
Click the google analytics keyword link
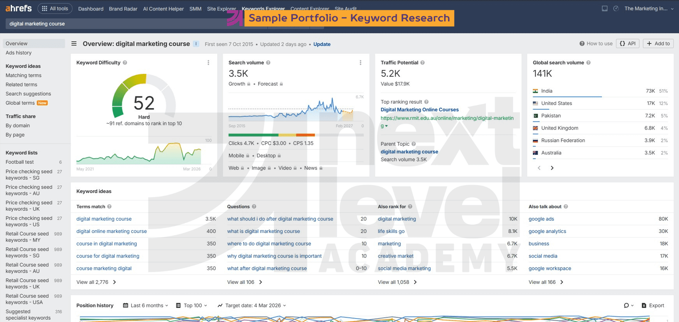pos(547,231)
